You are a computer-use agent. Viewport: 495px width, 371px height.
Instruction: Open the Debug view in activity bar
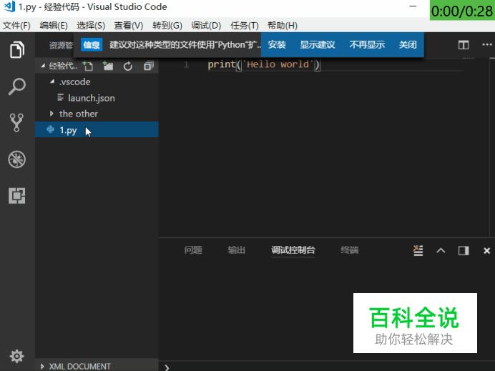pos(16,159)
